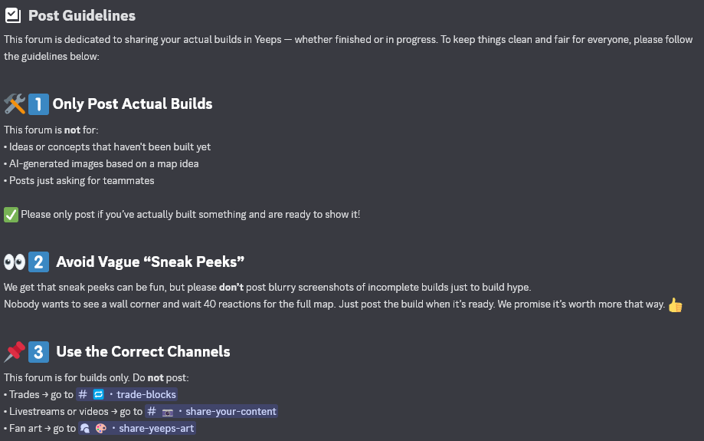Click the hash icon in the trade-blocks mention
Screen dimensions: 704x441
coord(83,394)
